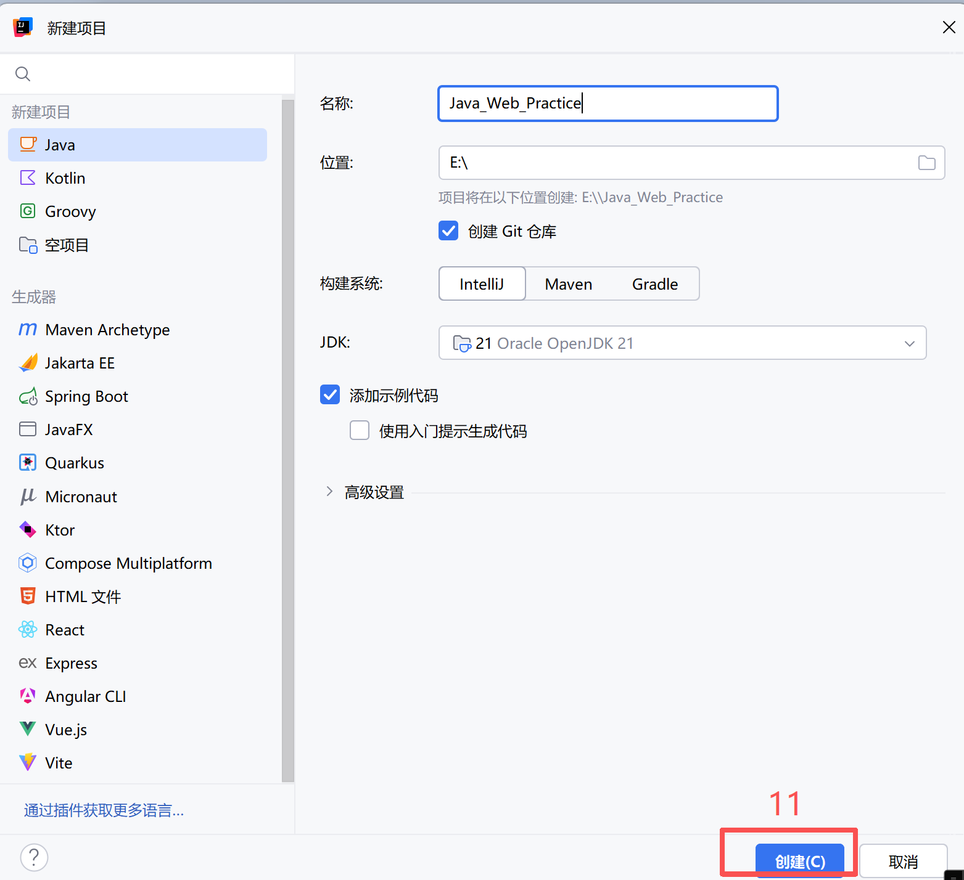Open help with the question mark icon
The height and width of the screenshot is (880, 964).
(34, 857)
